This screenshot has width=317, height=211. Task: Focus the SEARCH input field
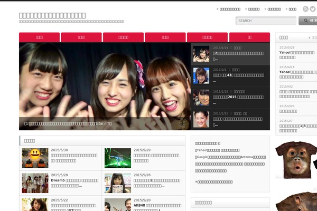[x=266, y=21]
